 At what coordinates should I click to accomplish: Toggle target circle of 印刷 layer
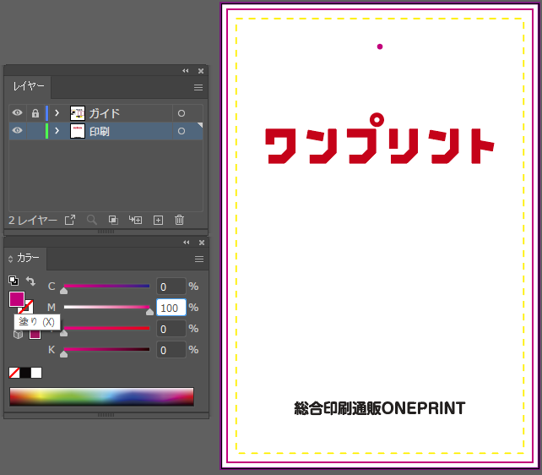(x=181, y=131)
